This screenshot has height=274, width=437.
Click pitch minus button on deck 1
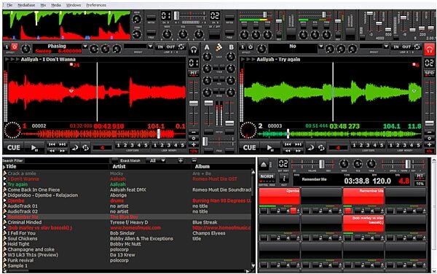click(x=194, y=132)
